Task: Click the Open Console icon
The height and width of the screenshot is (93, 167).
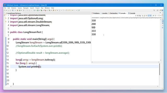Action: (159, 16)
